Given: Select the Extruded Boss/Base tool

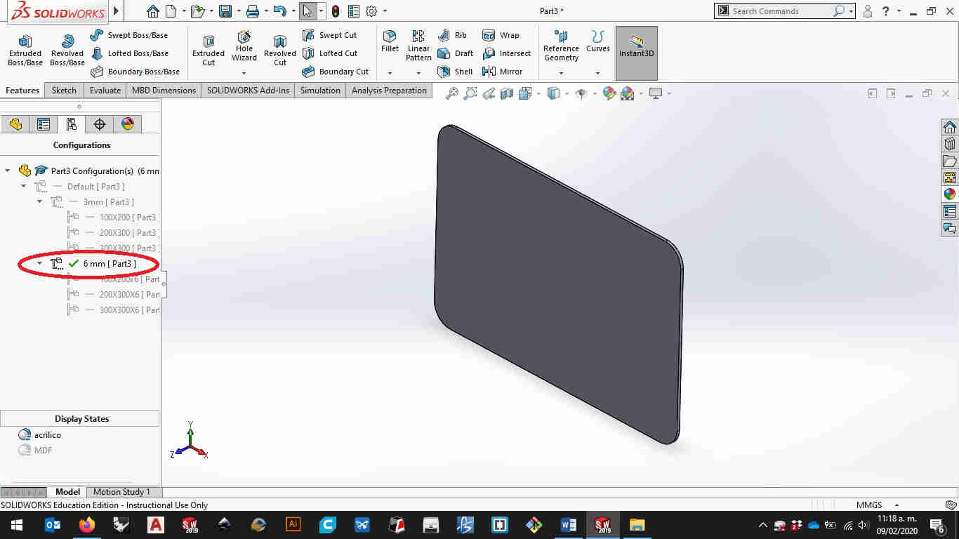Looking at the screenshot, I should pos(25,50).
